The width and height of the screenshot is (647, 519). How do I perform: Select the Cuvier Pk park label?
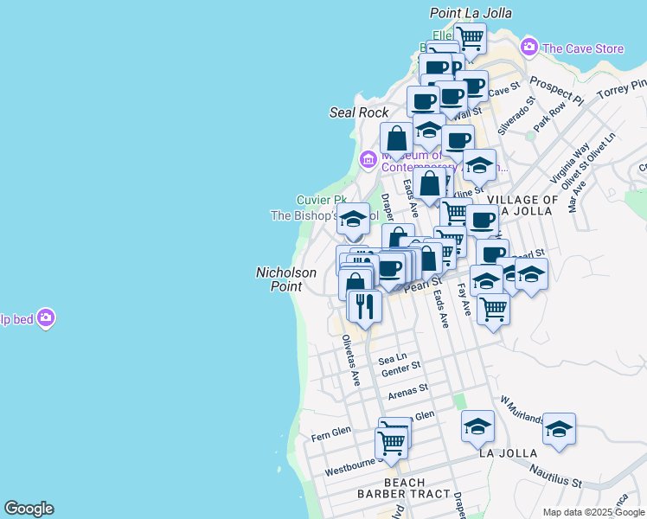pyautogui.click(x=322, y=201)
